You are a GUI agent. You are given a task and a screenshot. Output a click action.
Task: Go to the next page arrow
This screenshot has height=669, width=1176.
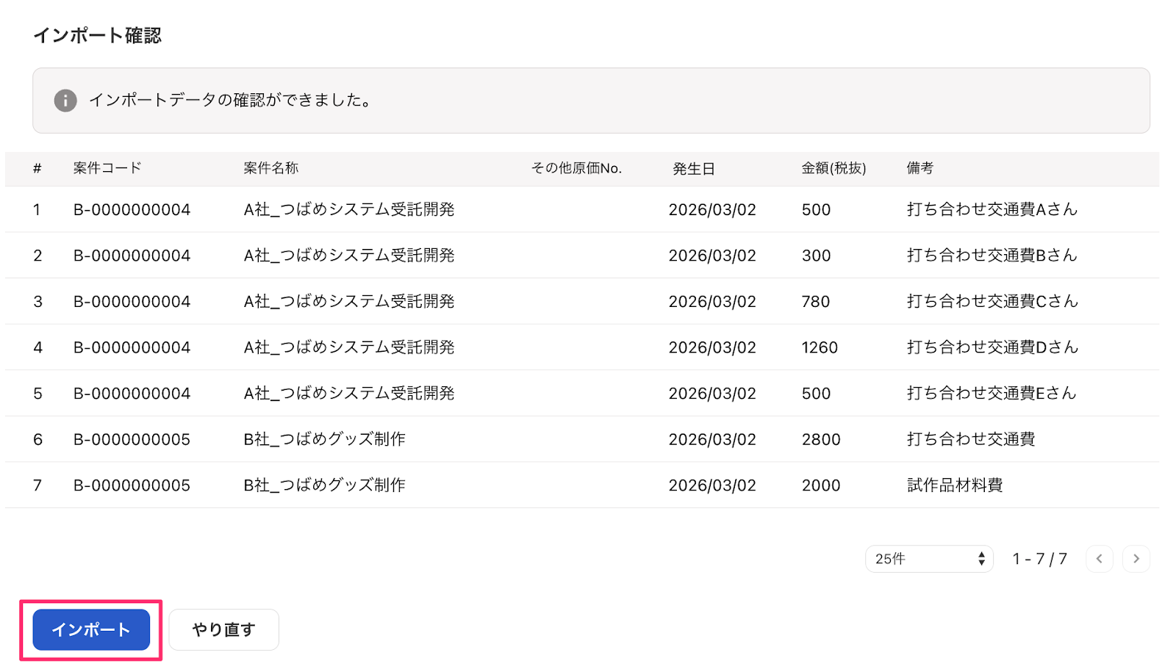[1136, 559]
